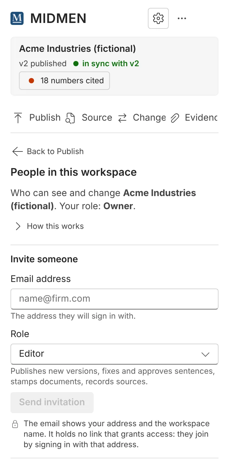The image size is (229, 459).
Task: Click the lock icon beside email note
Action: [15, 425]
